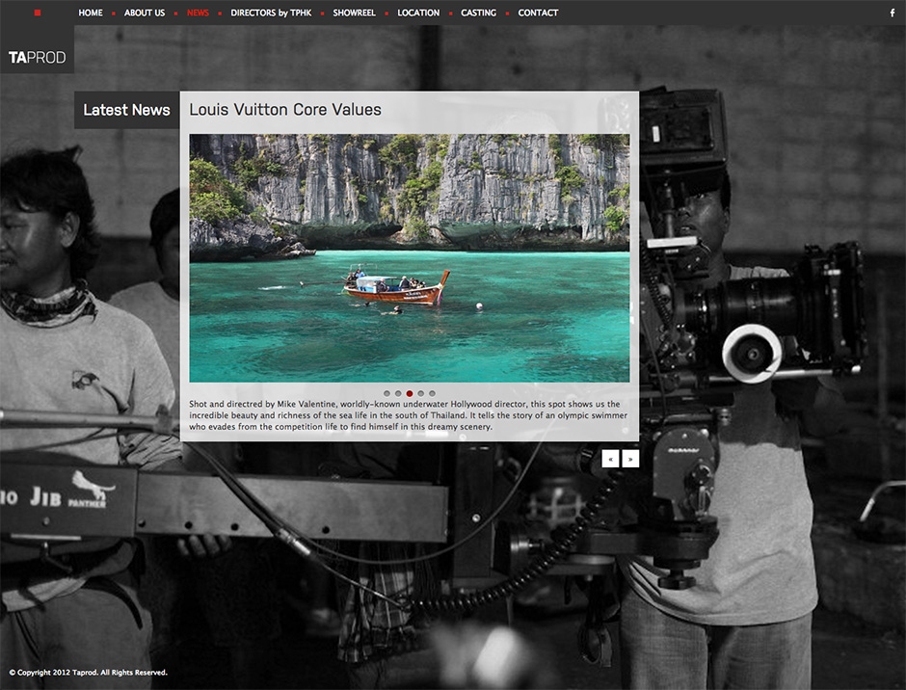The width and height of the screenshot is (906, 690).
Task: Show next news with » button
Action: 630,459
